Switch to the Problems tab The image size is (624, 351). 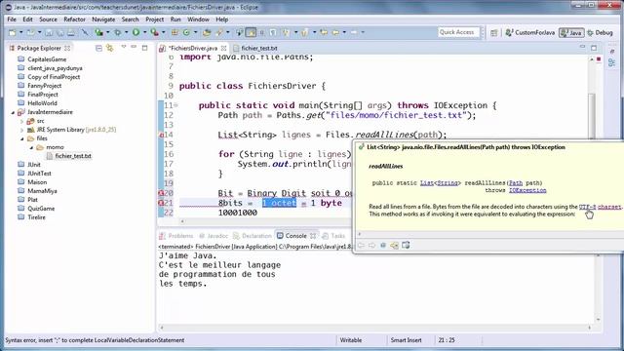(176, 236)
